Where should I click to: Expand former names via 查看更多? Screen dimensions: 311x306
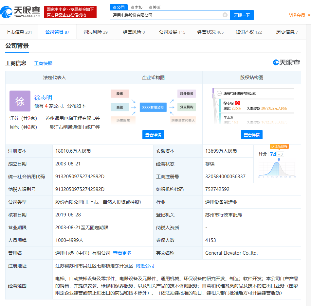122,253
